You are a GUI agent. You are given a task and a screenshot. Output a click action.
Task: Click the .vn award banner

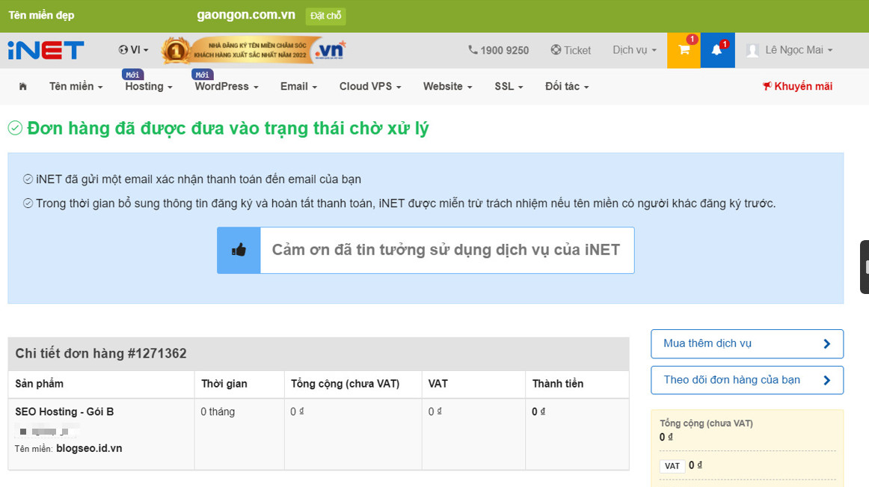[254, 50]
